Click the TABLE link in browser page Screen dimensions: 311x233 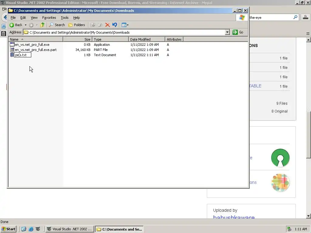pyautogui.click(x=255, y=86)
